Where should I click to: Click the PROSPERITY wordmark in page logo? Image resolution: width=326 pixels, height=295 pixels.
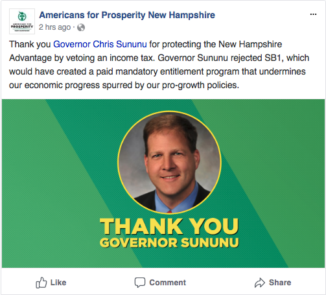point(22,27)
